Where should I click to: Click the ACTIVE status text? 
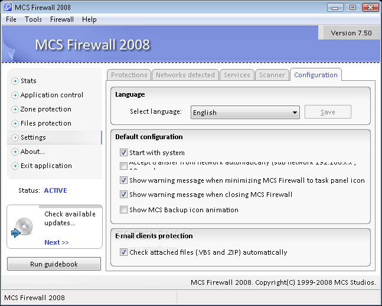[55, 190]
